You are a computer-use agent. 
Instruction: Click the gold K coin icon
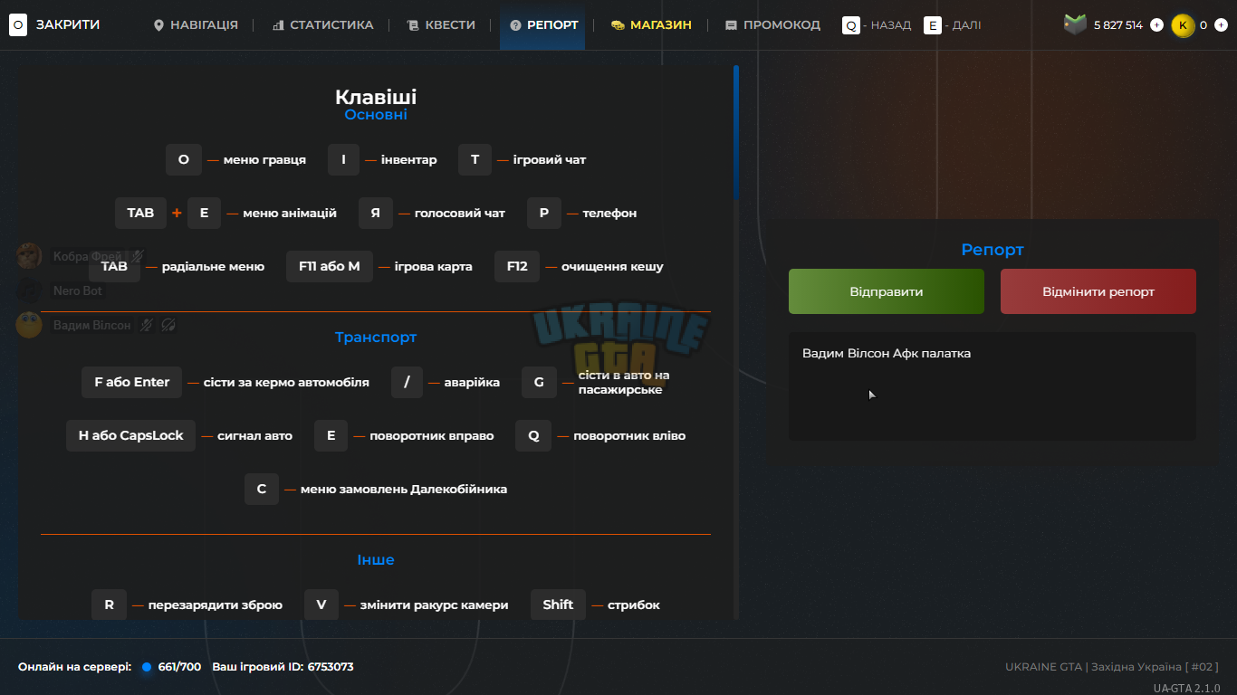pos(1183,25)
